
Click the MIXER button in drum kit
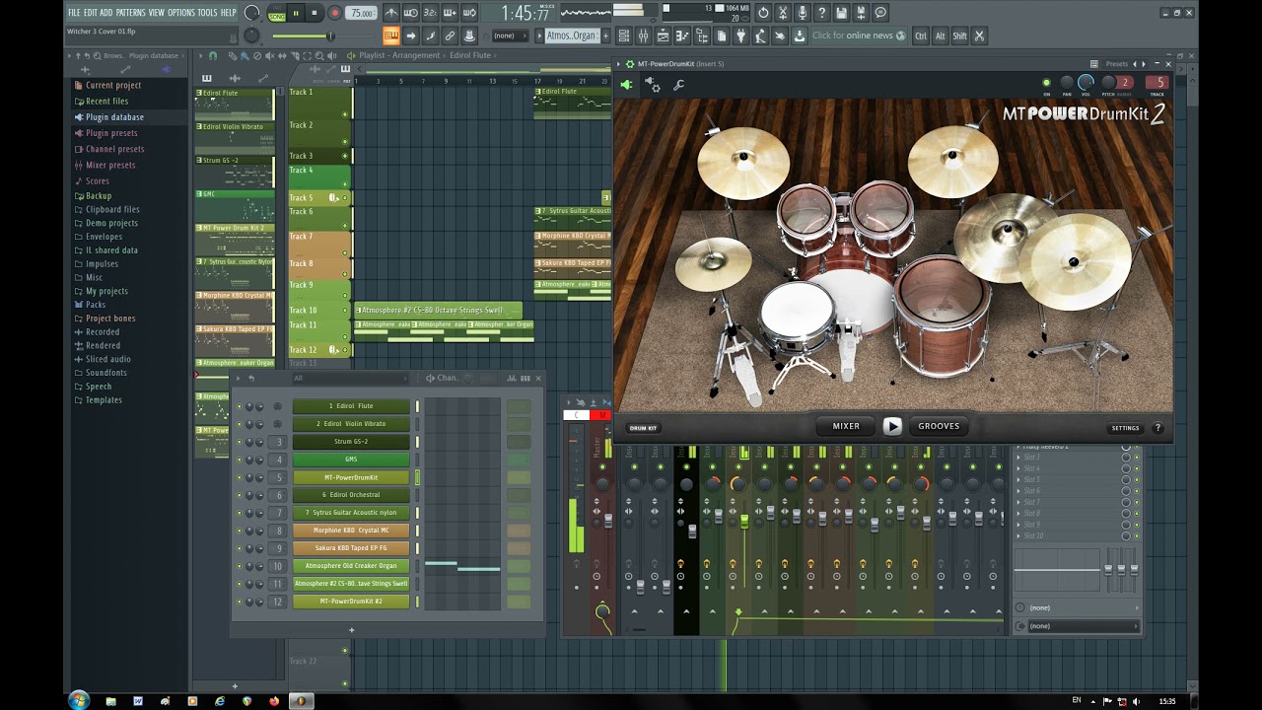pyautogui.click(x=846, y=426)
